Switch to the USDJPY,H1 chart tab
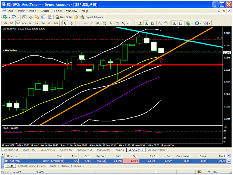Viewport: 233px width, 175px height. point(29,150)
